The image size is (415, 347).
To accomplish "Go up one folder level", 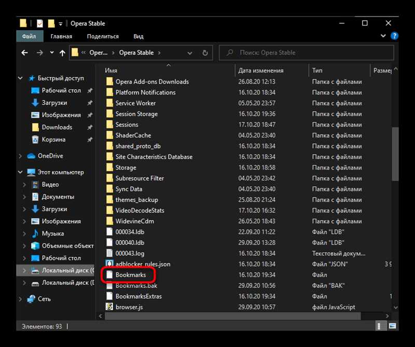I will coord(62,53).
